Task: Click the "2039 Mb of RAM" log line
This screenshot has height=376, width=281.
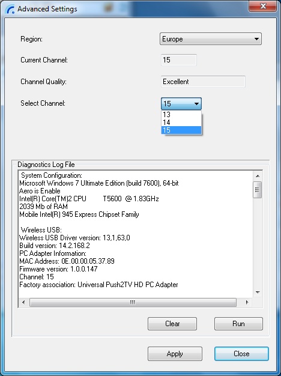Action: 43,207
